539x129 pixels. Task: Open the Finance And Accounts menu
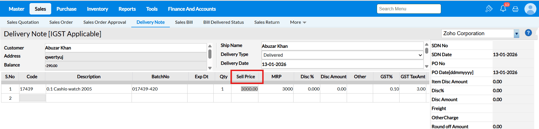pos(192,9)
